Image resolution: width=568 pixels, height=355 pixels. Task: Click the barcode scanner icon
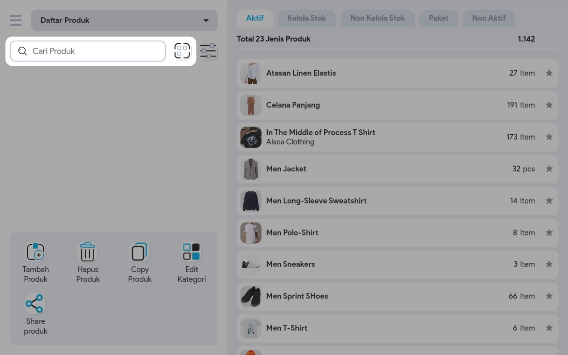[182, 51]
